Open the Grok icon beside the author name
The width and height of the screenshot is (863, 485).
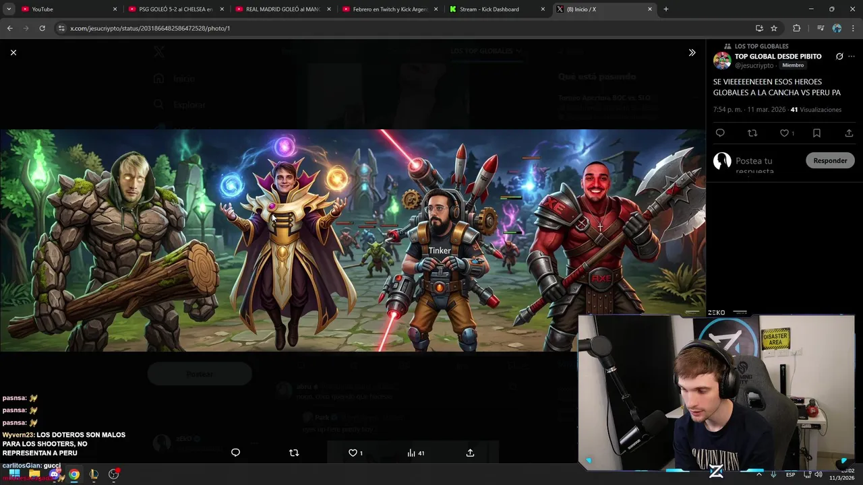[839, 57]
